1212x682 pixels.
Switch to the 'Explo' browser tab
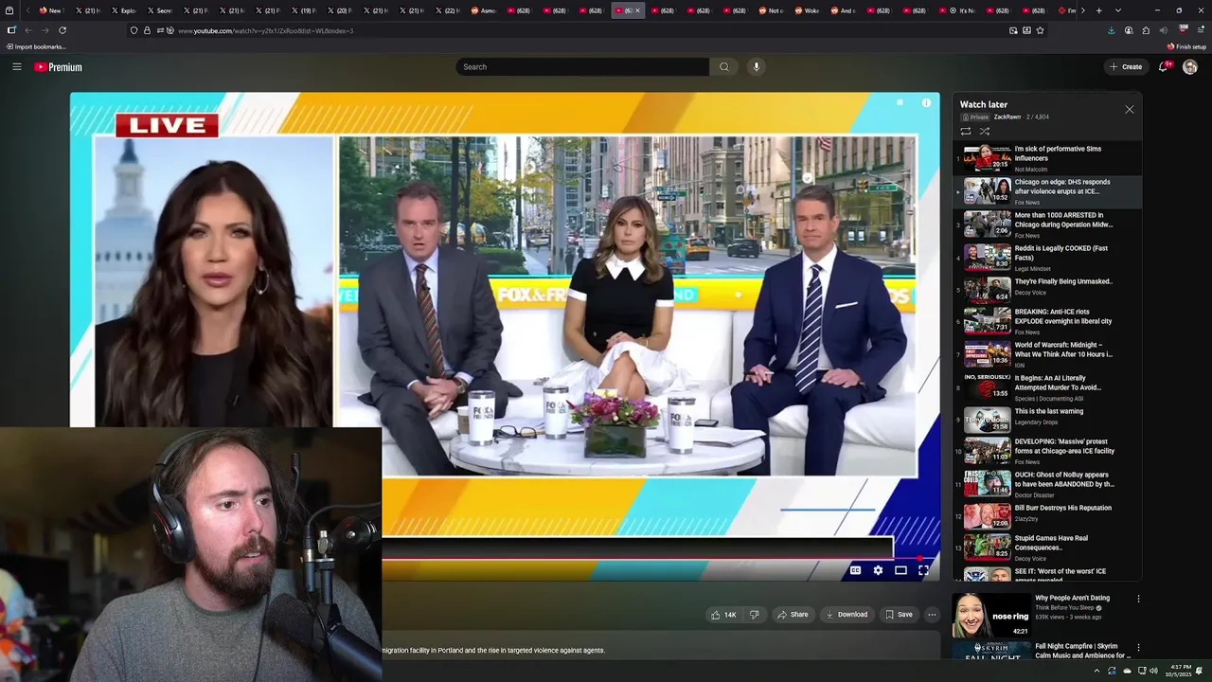coord(123,10)
